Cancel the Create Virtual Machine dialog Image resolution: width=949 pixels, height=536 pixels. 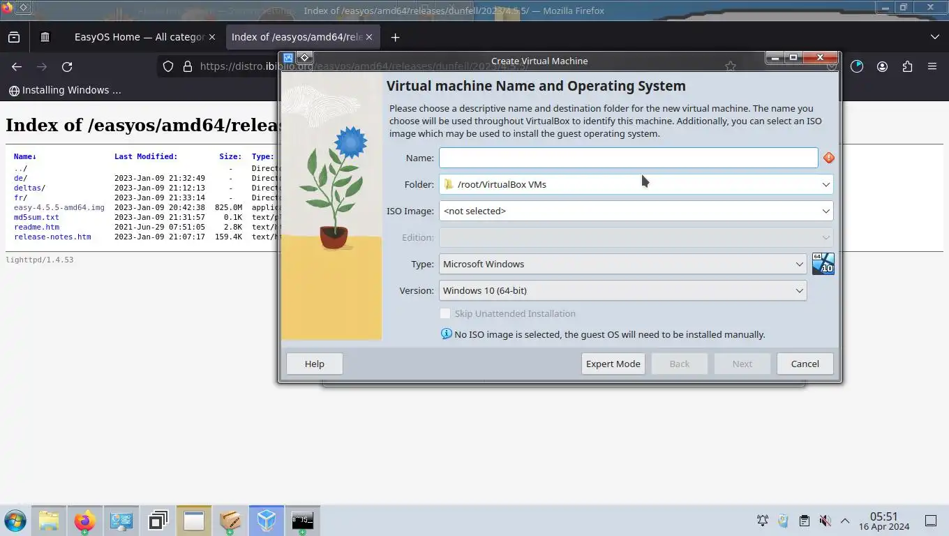805,364
